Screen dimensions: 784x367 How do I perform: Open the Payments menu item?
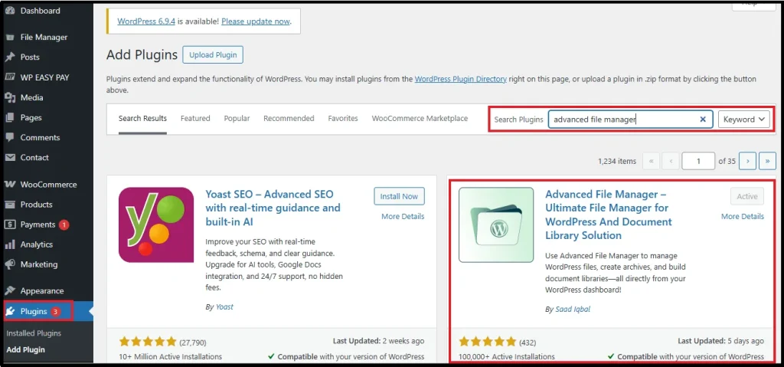pyautogui.click(x=47, y=224)
